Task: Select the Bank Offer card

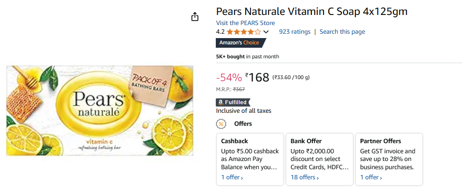Action: [320, 159]
